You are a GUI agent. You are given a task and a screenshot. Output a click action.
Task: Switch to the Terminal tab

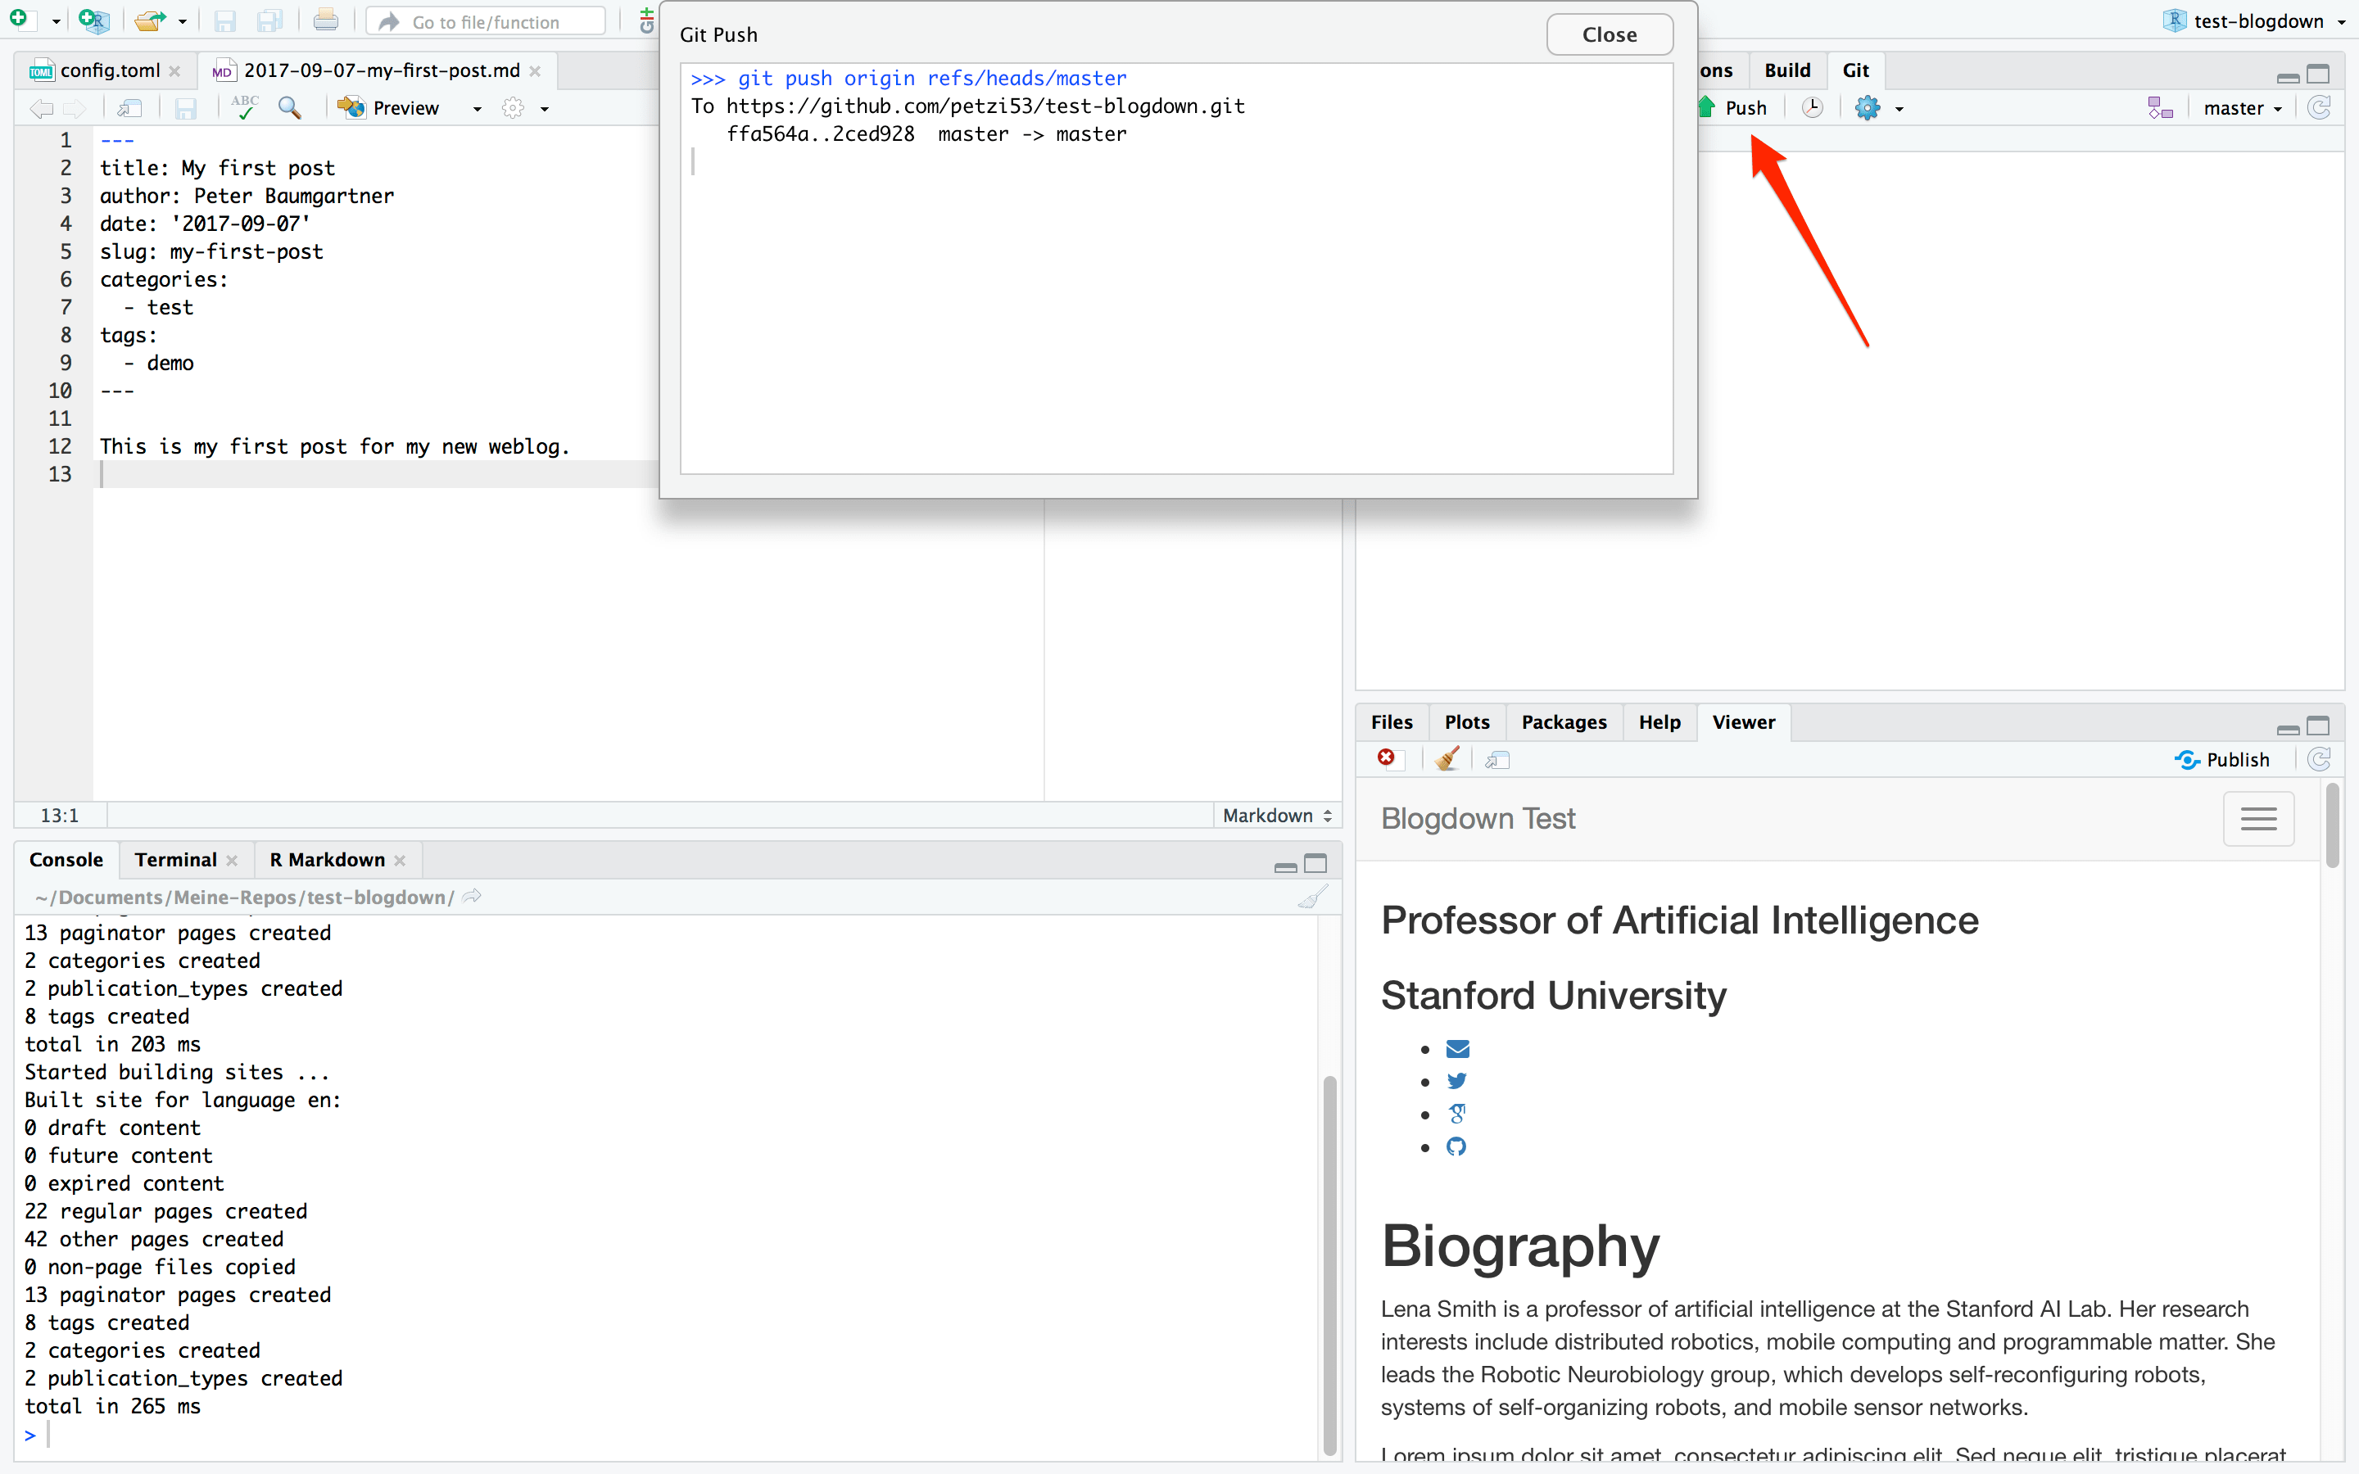click(x=175, y=859)
